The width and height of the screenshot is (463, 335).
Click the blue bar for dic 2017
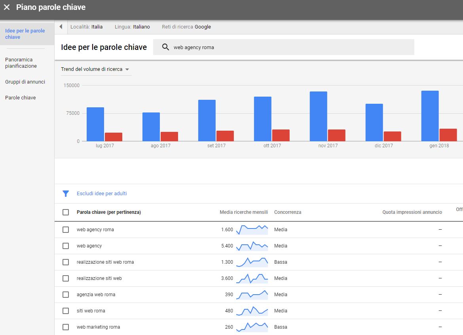(374, 122)
